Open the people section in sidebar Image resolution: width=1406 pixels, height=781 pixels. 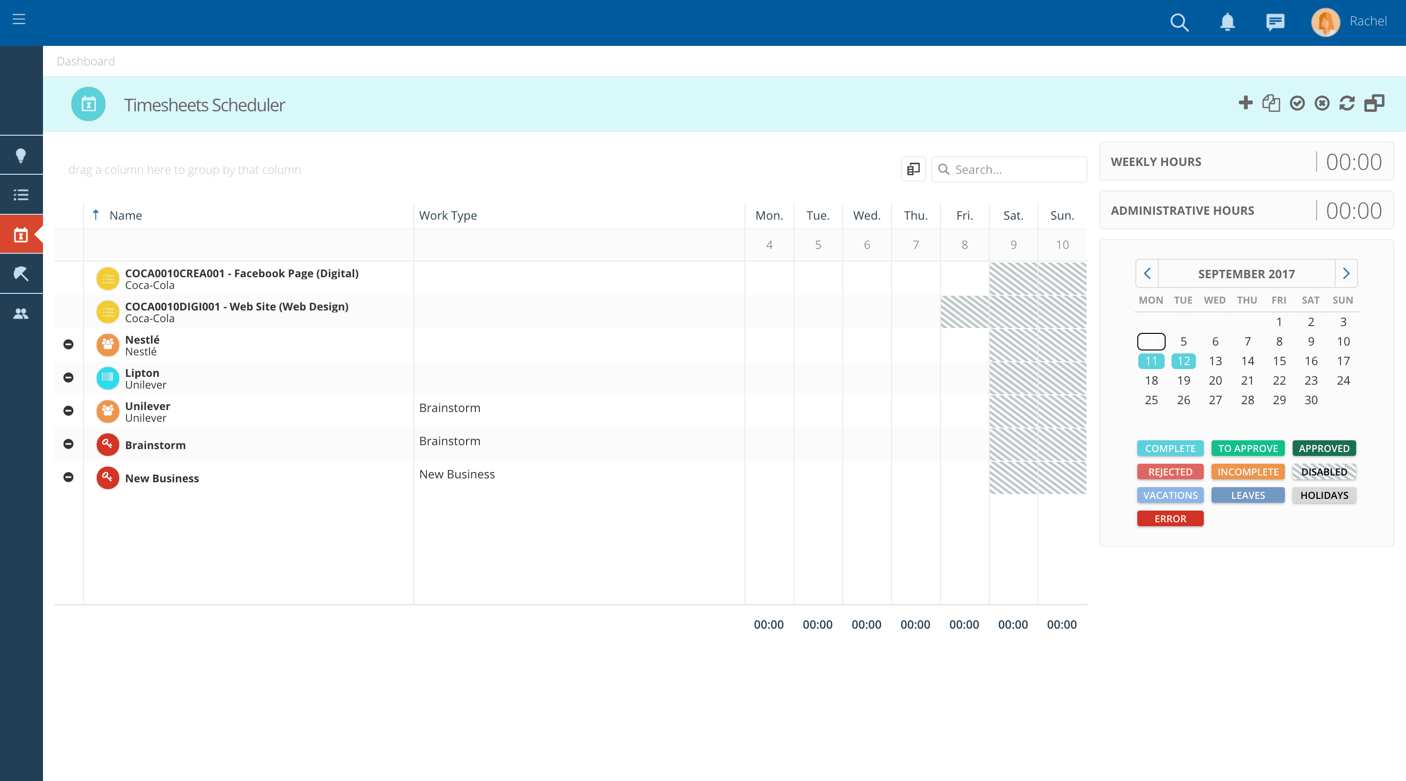pyautogui.click(x=21, y=313)
